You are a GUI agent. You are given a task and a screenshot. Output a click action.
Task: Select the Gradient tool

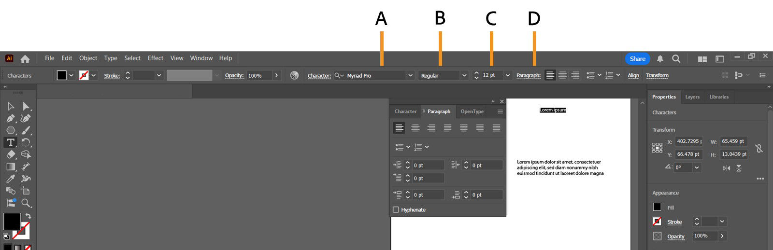click(11, 167)
